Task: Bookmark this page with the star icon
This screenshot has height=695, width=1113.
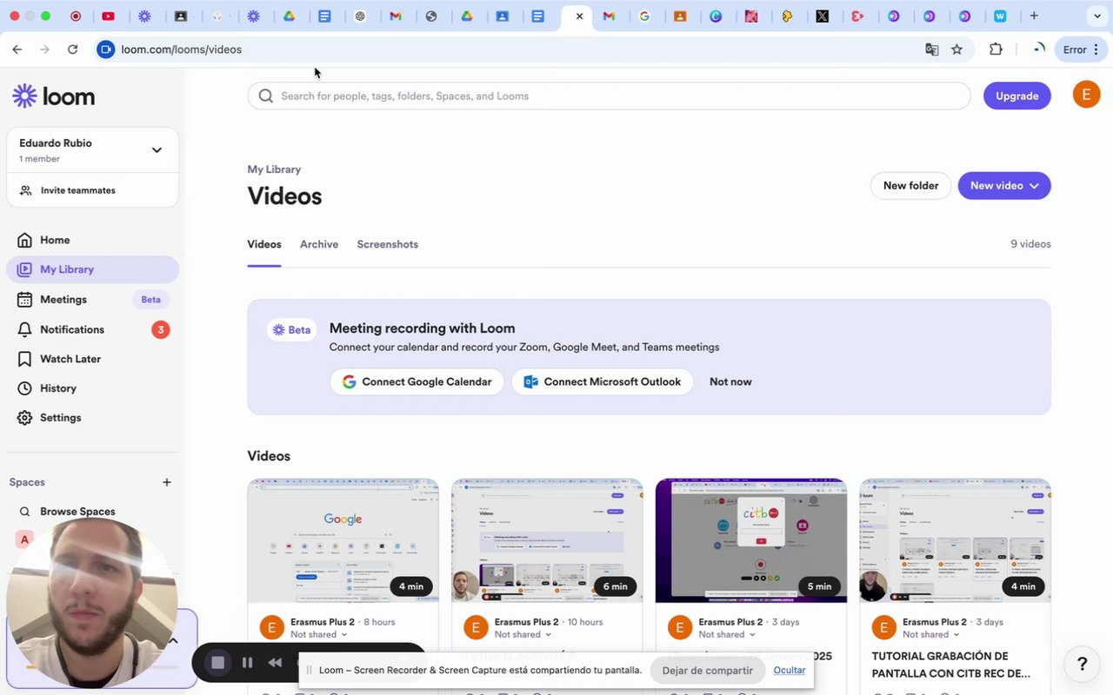Action: click(x=957, y=50)
